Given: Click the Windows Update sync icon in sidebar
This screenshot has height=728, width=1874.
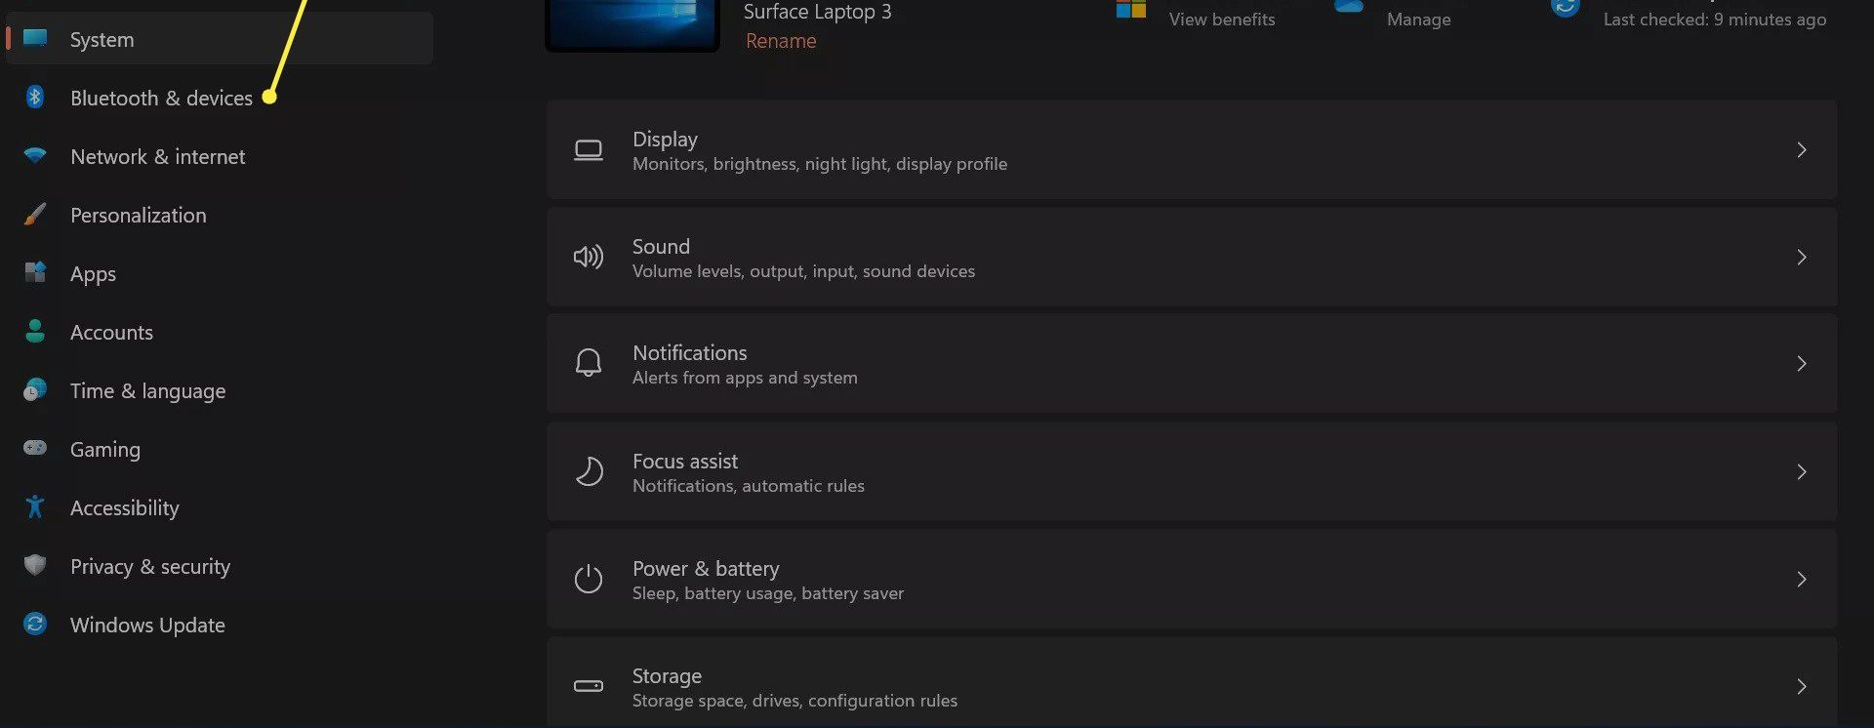Looking at the screenshot, I should click(35, 624).
